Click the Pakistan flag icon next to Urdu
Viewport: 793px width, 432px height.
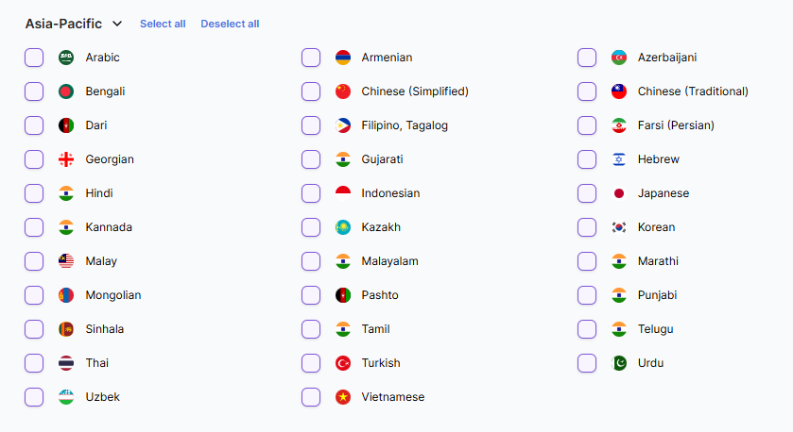(618, 363)
